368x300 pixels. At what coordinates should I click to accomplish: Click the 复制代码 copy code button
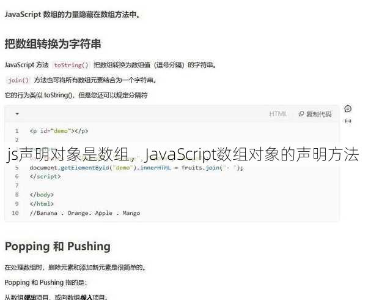[x=315, y=114]
